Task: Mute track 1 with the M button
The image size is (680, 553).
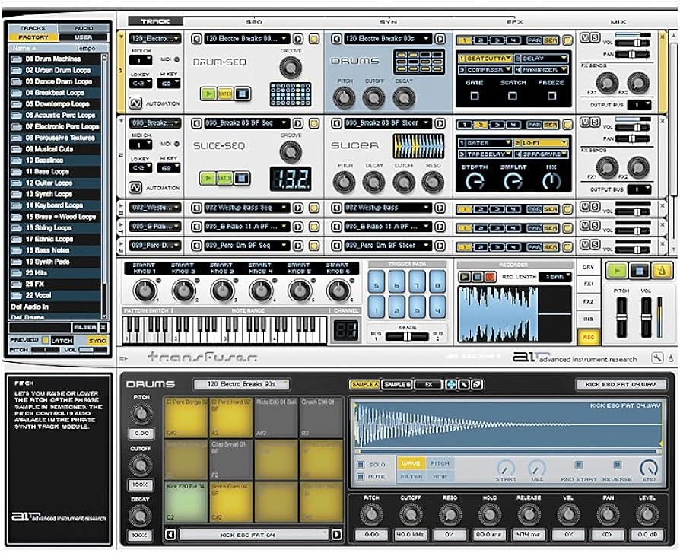Action: point(586,38)
